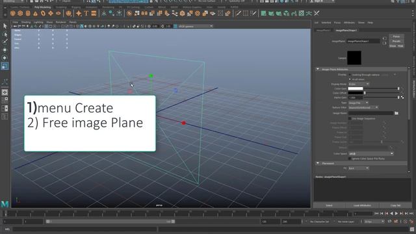The image size is (416, 234).
Task: Open the viewport Renderer menu
Action: click(60, 22)
